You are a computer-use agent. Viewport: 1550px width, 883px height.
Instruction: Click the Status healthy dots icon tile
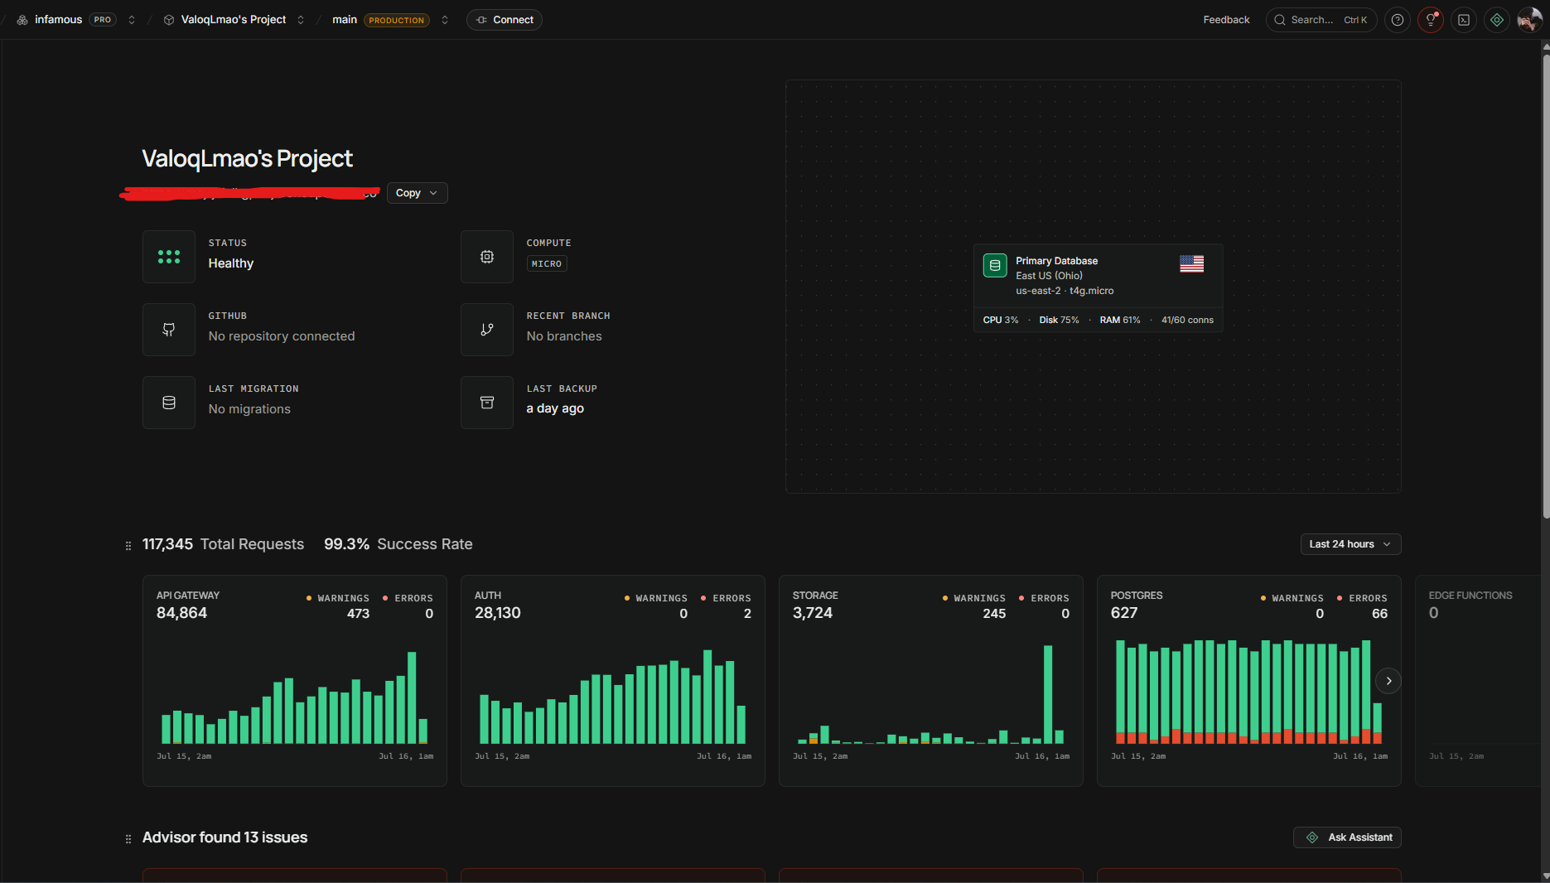pos(169,257)
